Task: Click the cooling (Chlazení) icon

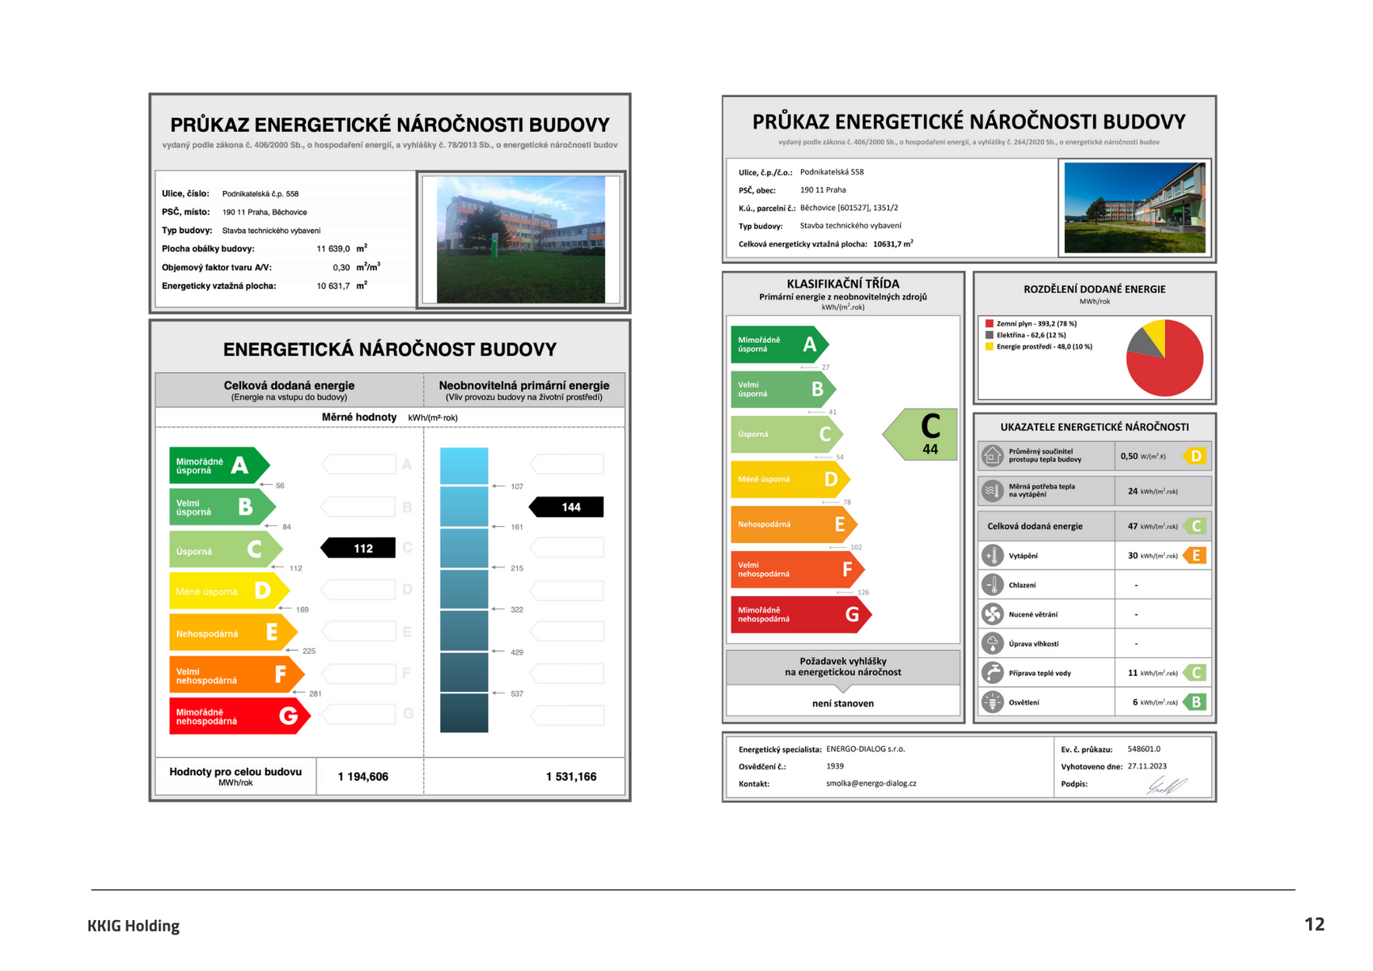Action: (992, 585)
